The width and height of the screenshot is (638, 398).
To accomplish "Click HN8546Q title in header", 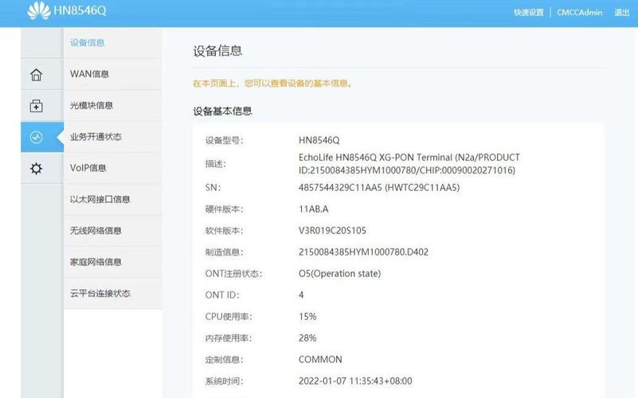I will 80,10.
